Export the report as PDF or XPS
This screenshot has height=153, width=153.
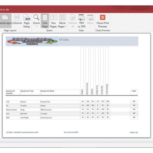(82, 21)
